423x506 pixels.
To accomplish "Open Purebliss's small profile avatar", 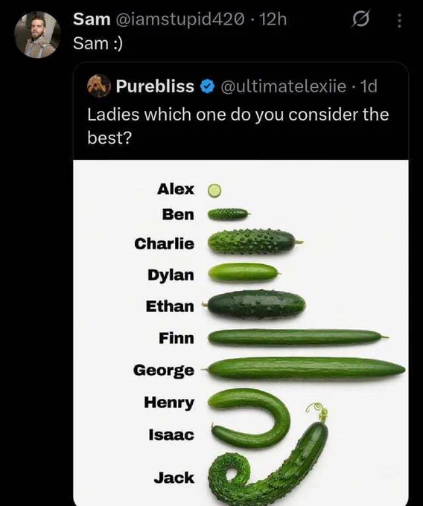I will click(99, 86).
